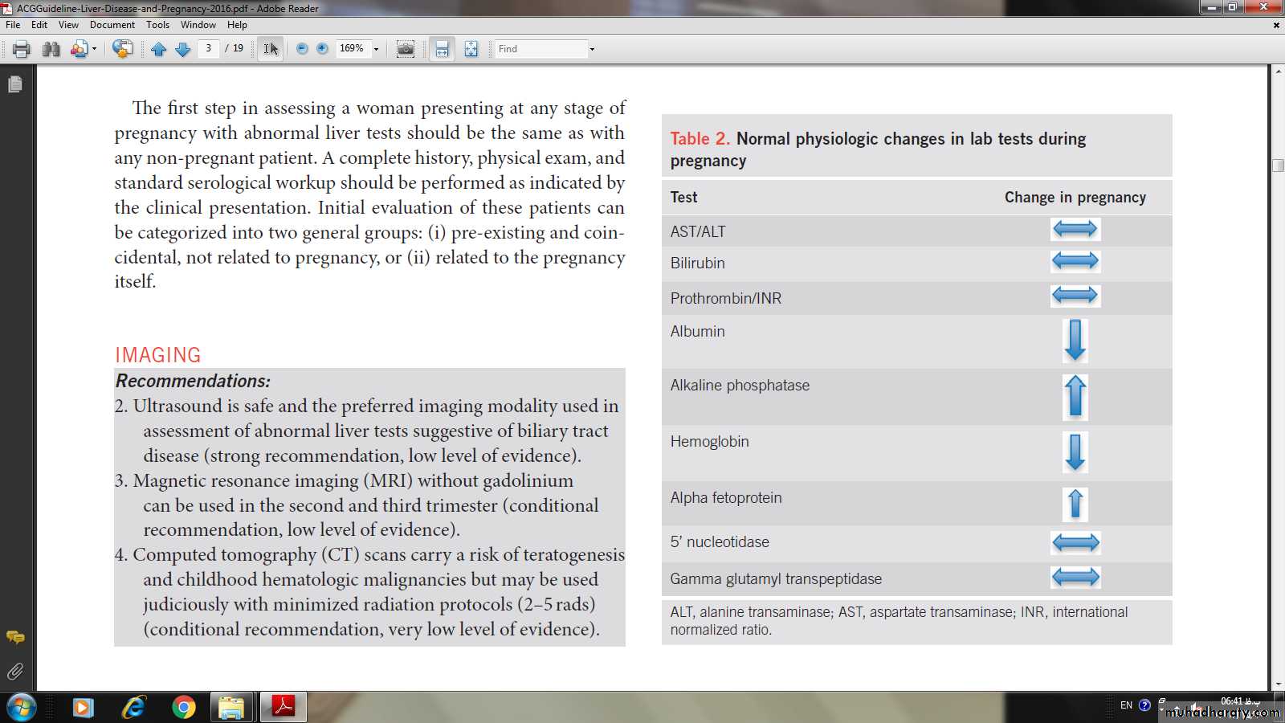
Task: Open Search with the binoculars icon
Action: [51, 49]
